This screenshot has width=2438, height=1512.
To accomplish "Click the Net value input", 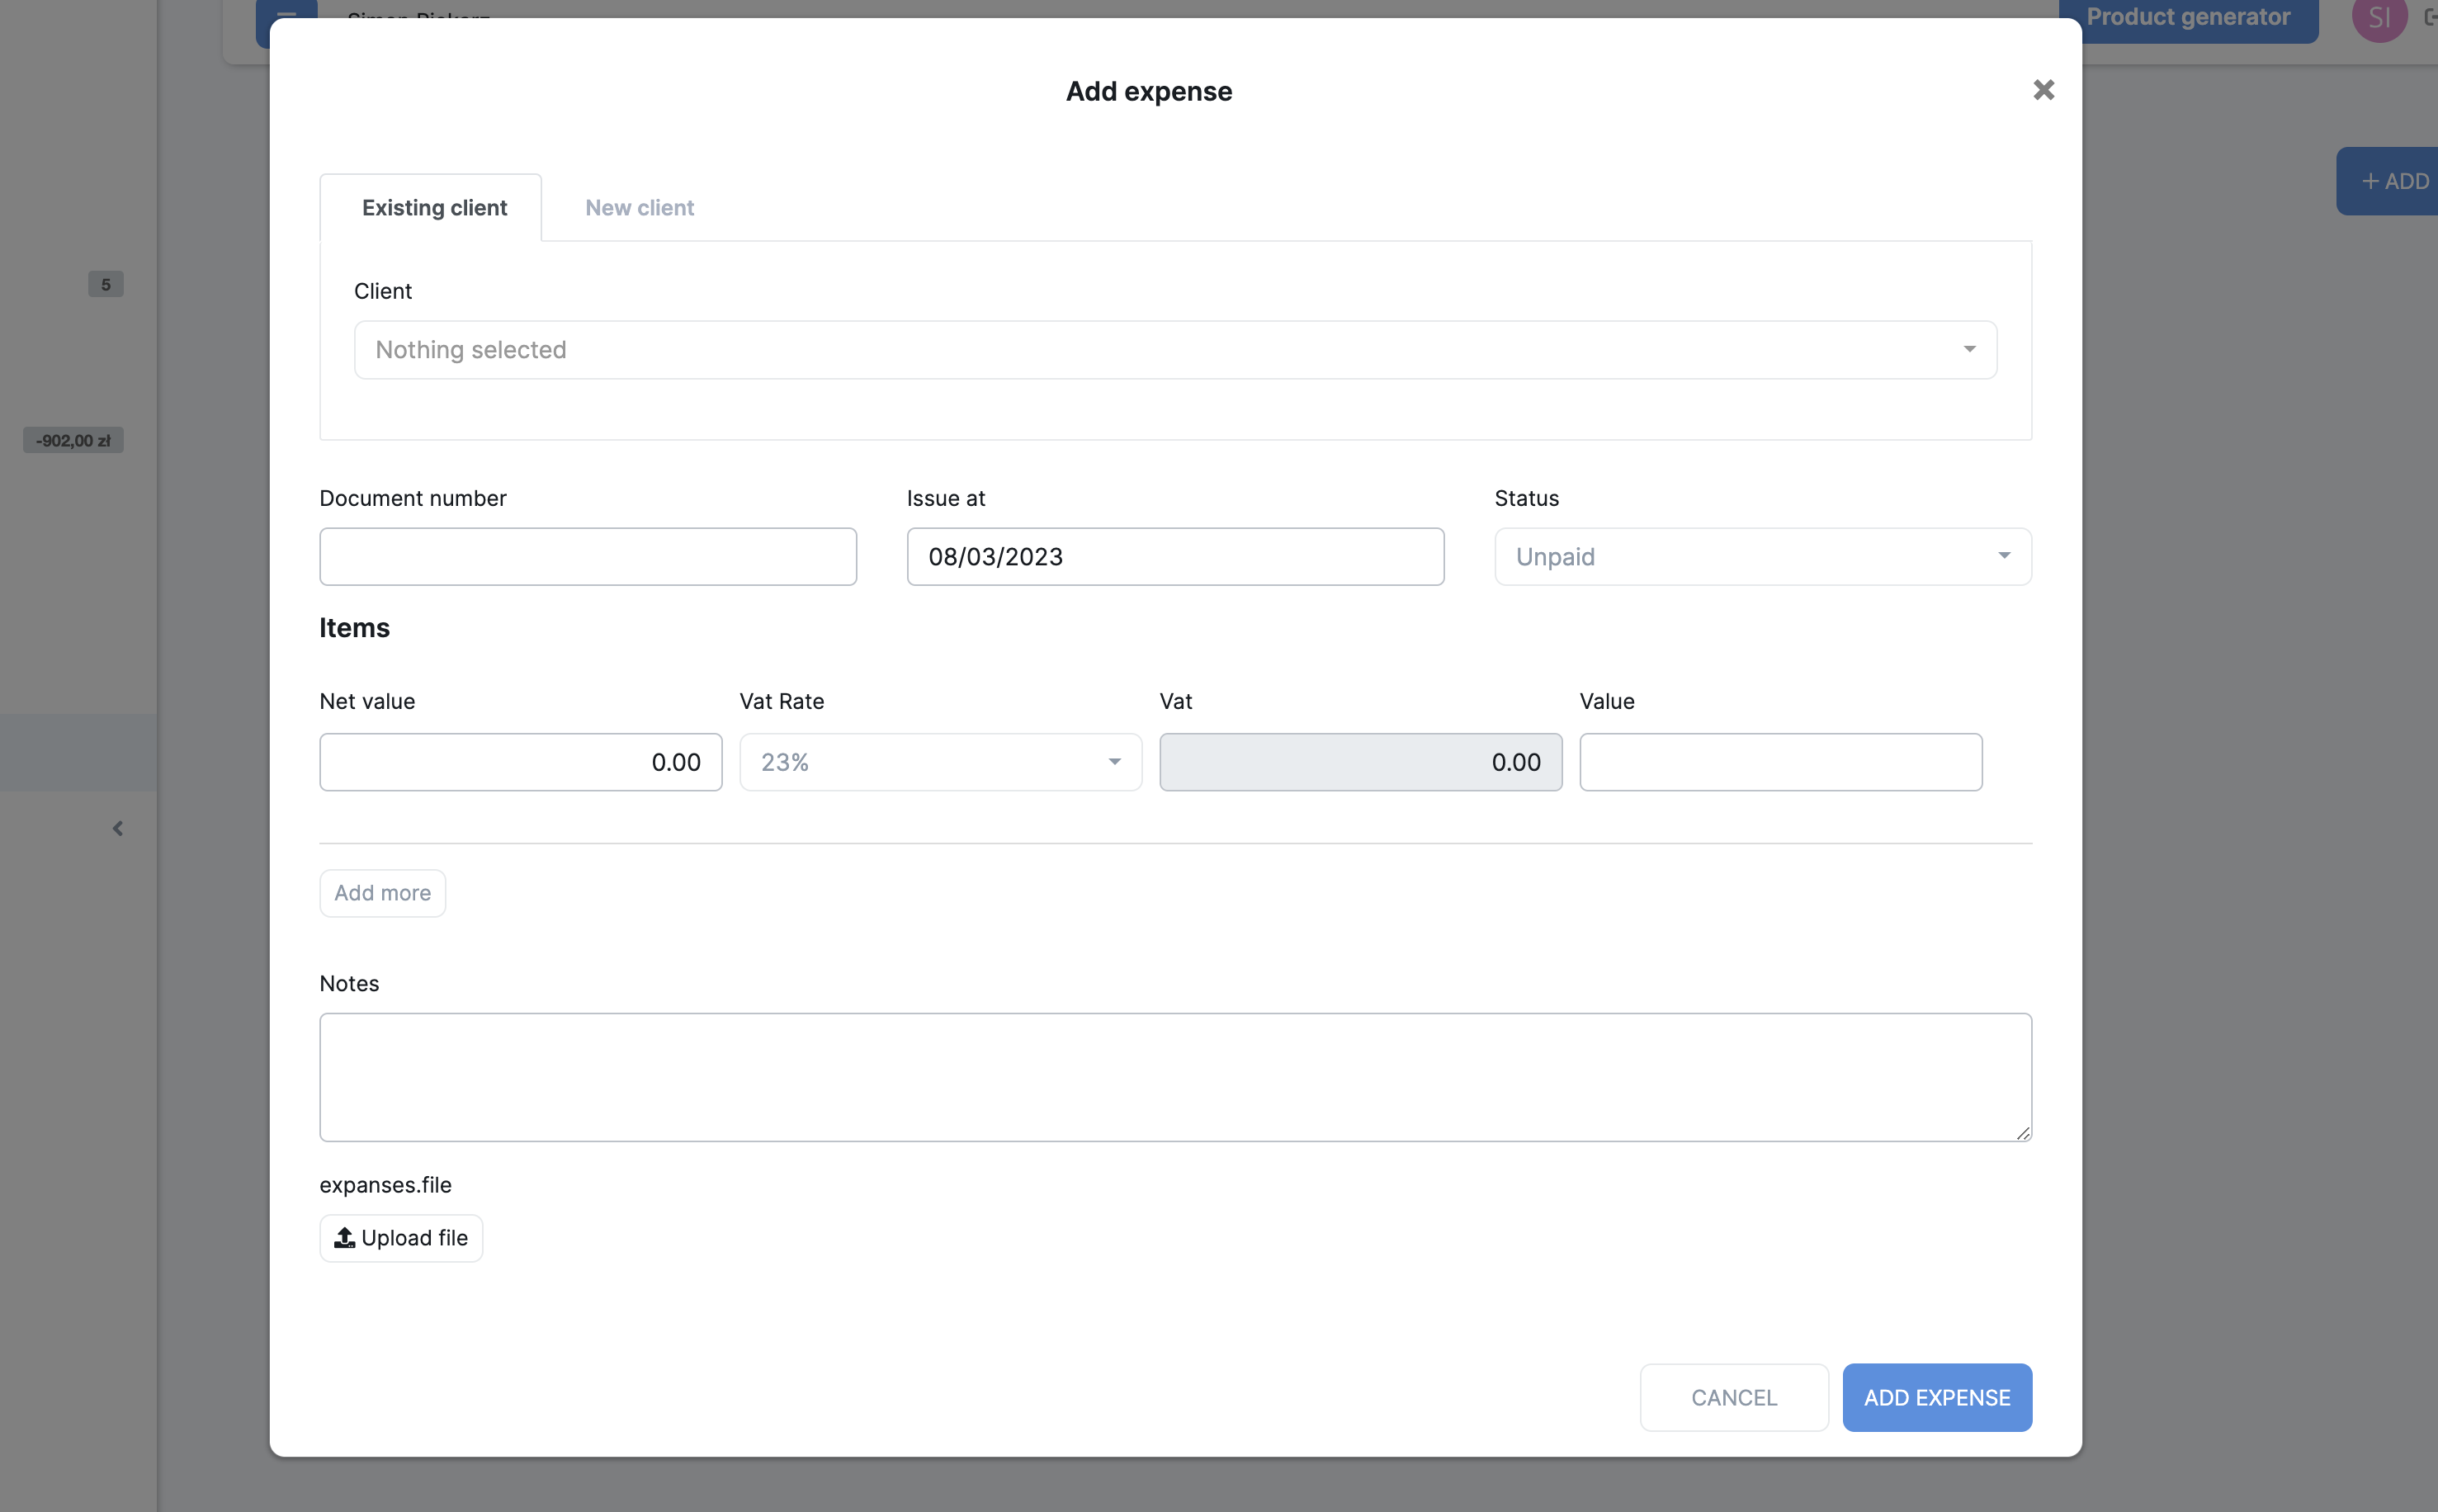I will (520, 763).
